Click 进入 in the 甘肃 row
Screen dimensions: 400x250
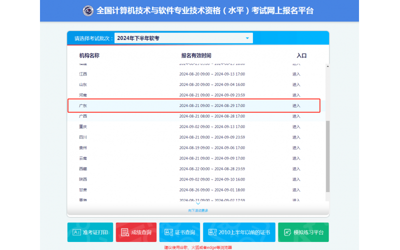click(296, 190)
